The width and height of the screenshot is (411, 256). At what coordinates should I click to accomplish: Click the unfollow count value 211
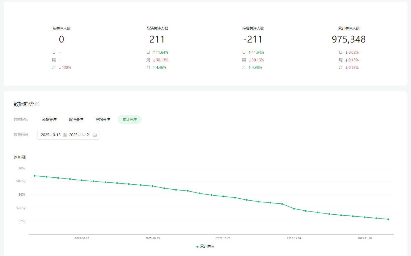click(x=157, y=39)
